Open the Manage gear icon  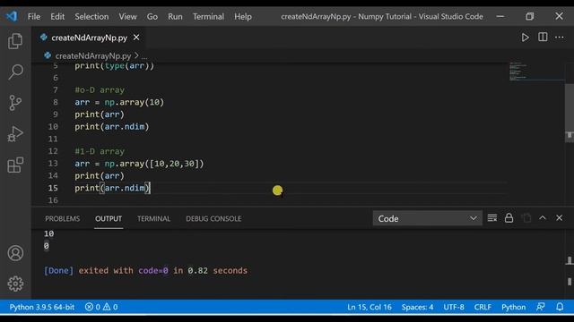(x=15, y=284)
